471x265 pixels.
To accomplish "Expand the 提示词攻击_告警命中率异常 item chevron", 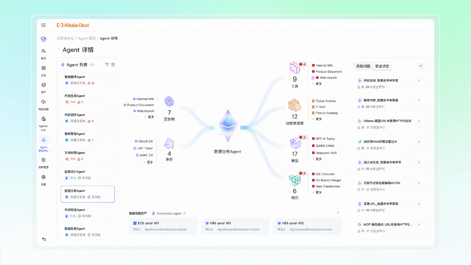I will [x=419, y=162].
